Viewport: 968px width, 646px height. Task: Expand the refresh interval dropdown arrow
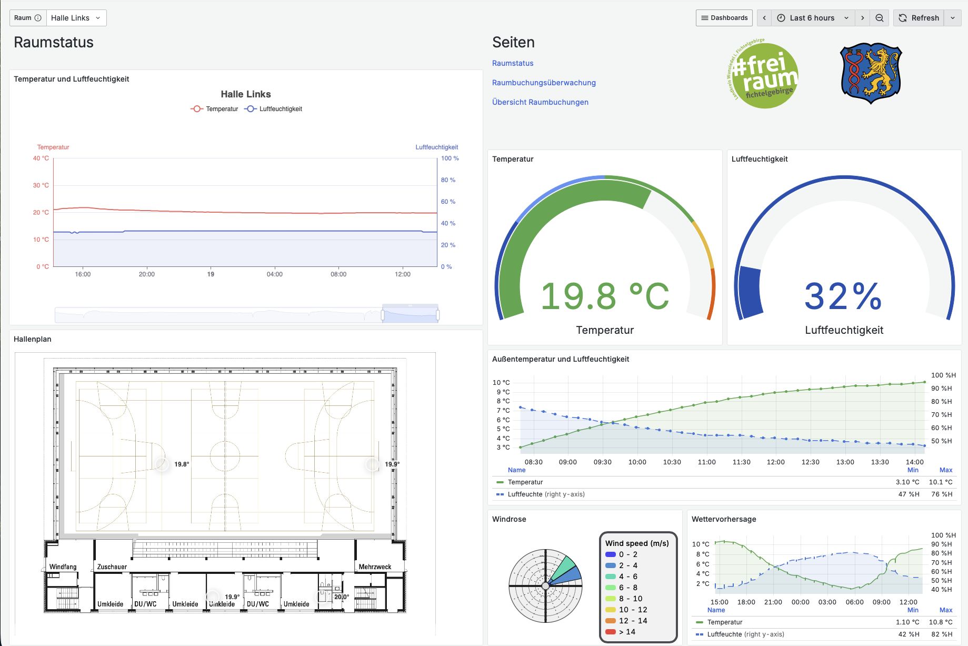[953, 18]
